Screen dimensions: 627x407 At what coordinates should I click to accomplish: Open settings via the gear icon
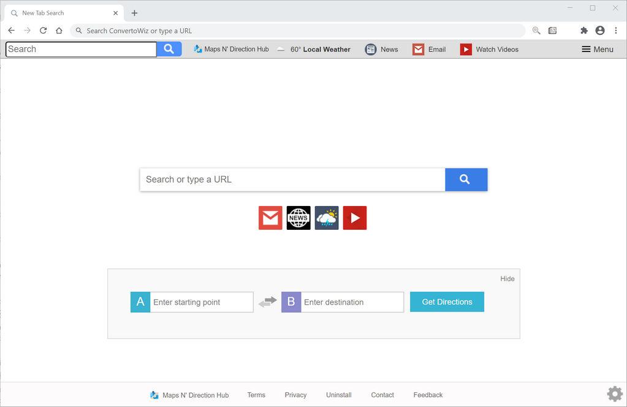tap(614, 394)
